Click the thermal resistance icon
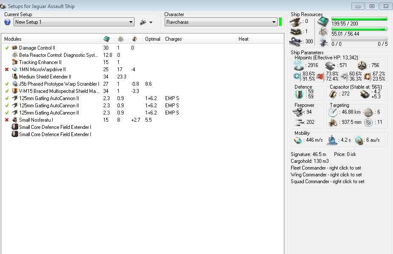 pos(320,76)
